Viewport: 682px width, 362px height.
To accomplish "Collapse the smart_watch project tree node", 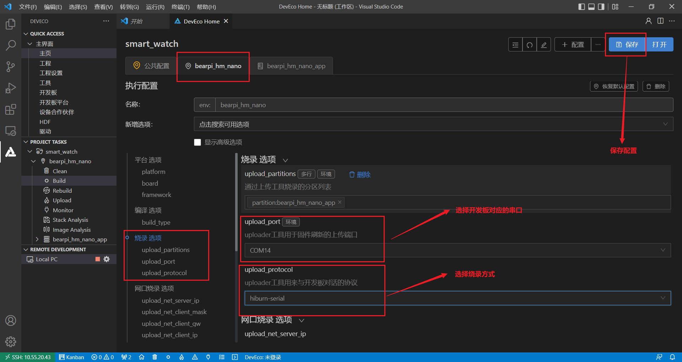I will click(x=30, y=152).
